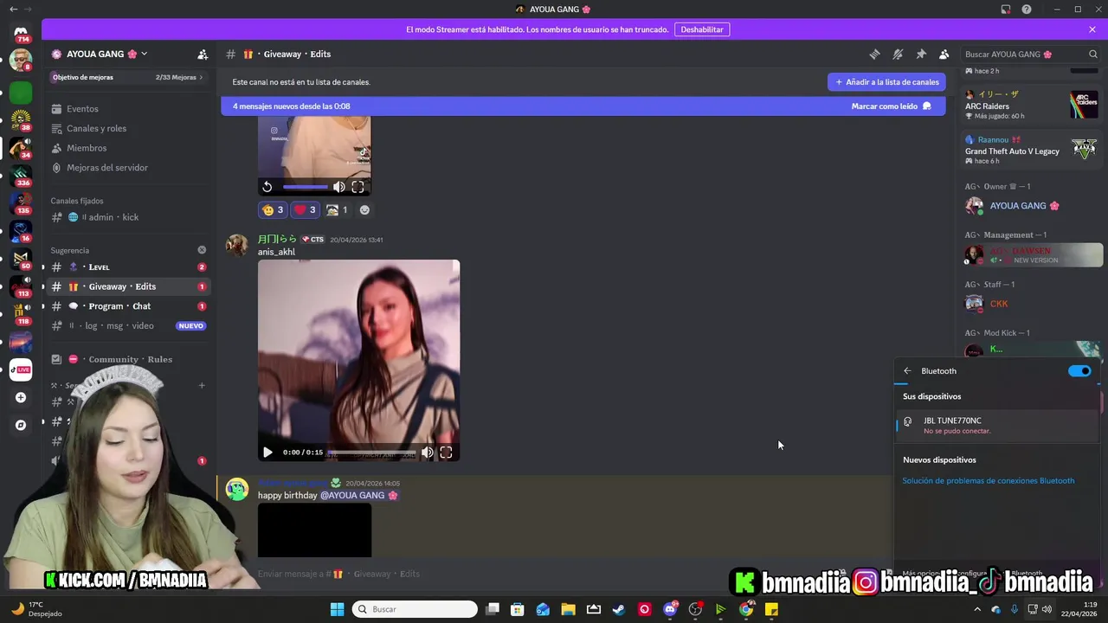The height and width of the screenshot is (623, 1108).
Task: Enter fullscreen on the top video
Action: pyautogui.click(x=358, y=187)
